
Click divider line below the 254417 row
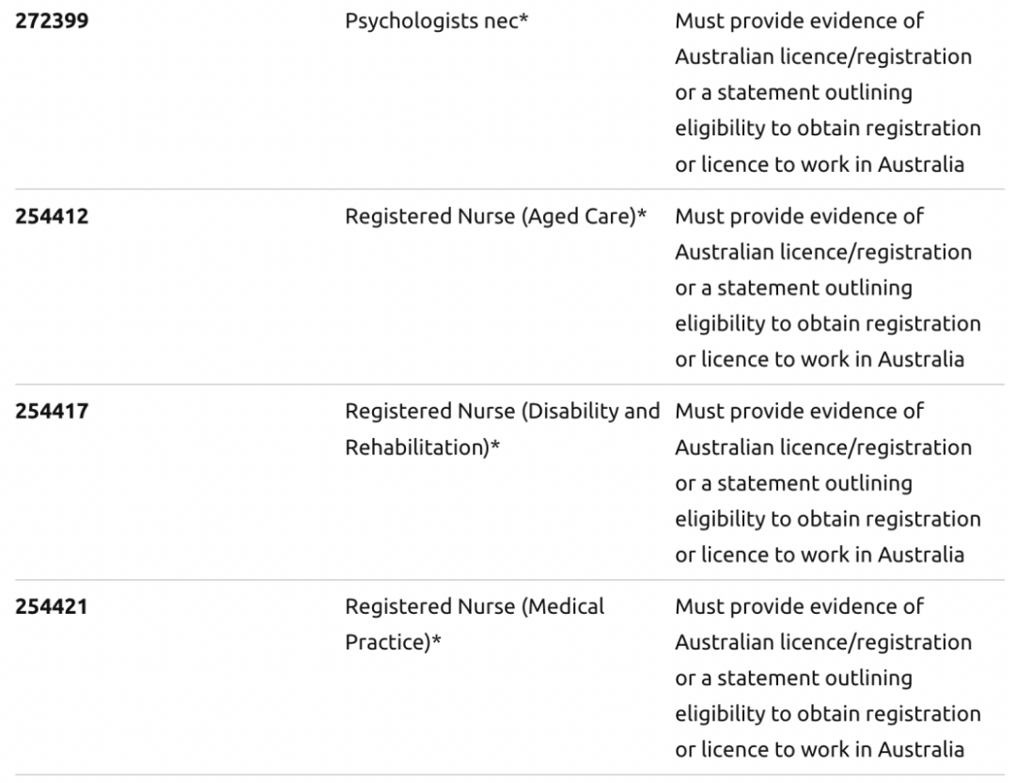(x=507, y=581)
